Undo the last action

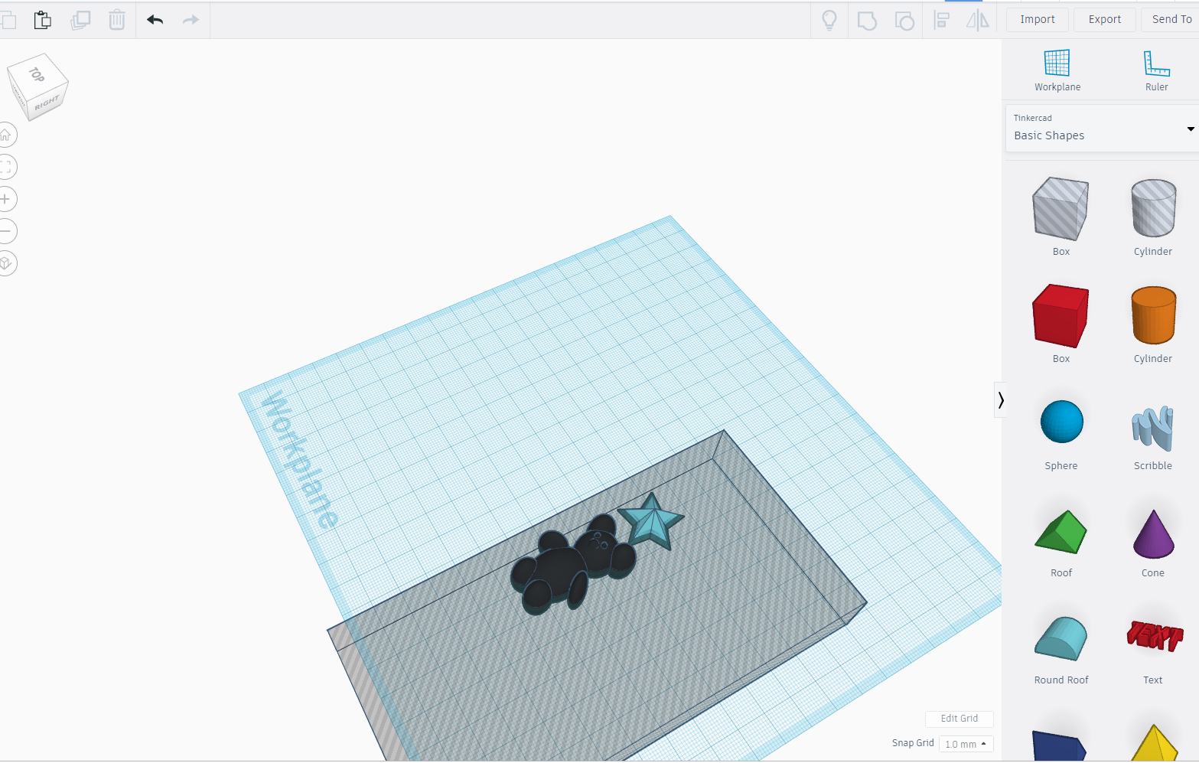(155, 20)
